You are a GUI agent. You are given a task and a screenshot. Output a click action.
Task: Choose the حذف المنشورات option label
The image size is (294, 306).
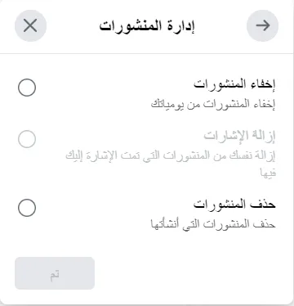pyautogui.click(x=234, y=205)
